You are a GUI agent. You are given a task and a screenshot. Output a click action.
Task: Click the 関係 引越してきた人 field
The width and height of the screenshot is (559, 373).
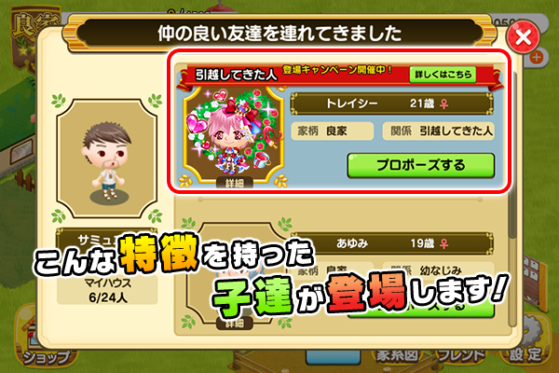point(439,131)
